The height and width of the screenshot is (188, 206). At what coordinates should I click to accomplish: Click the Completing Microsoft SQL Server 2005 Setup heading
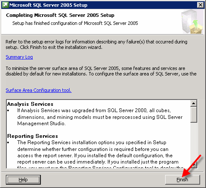pyautogui.click(x=60, y=15)
